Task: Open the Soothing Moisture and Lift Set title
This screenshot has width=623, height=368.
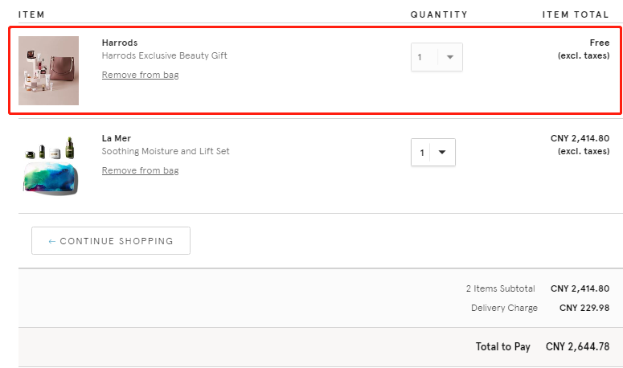Action: point(166,151)
